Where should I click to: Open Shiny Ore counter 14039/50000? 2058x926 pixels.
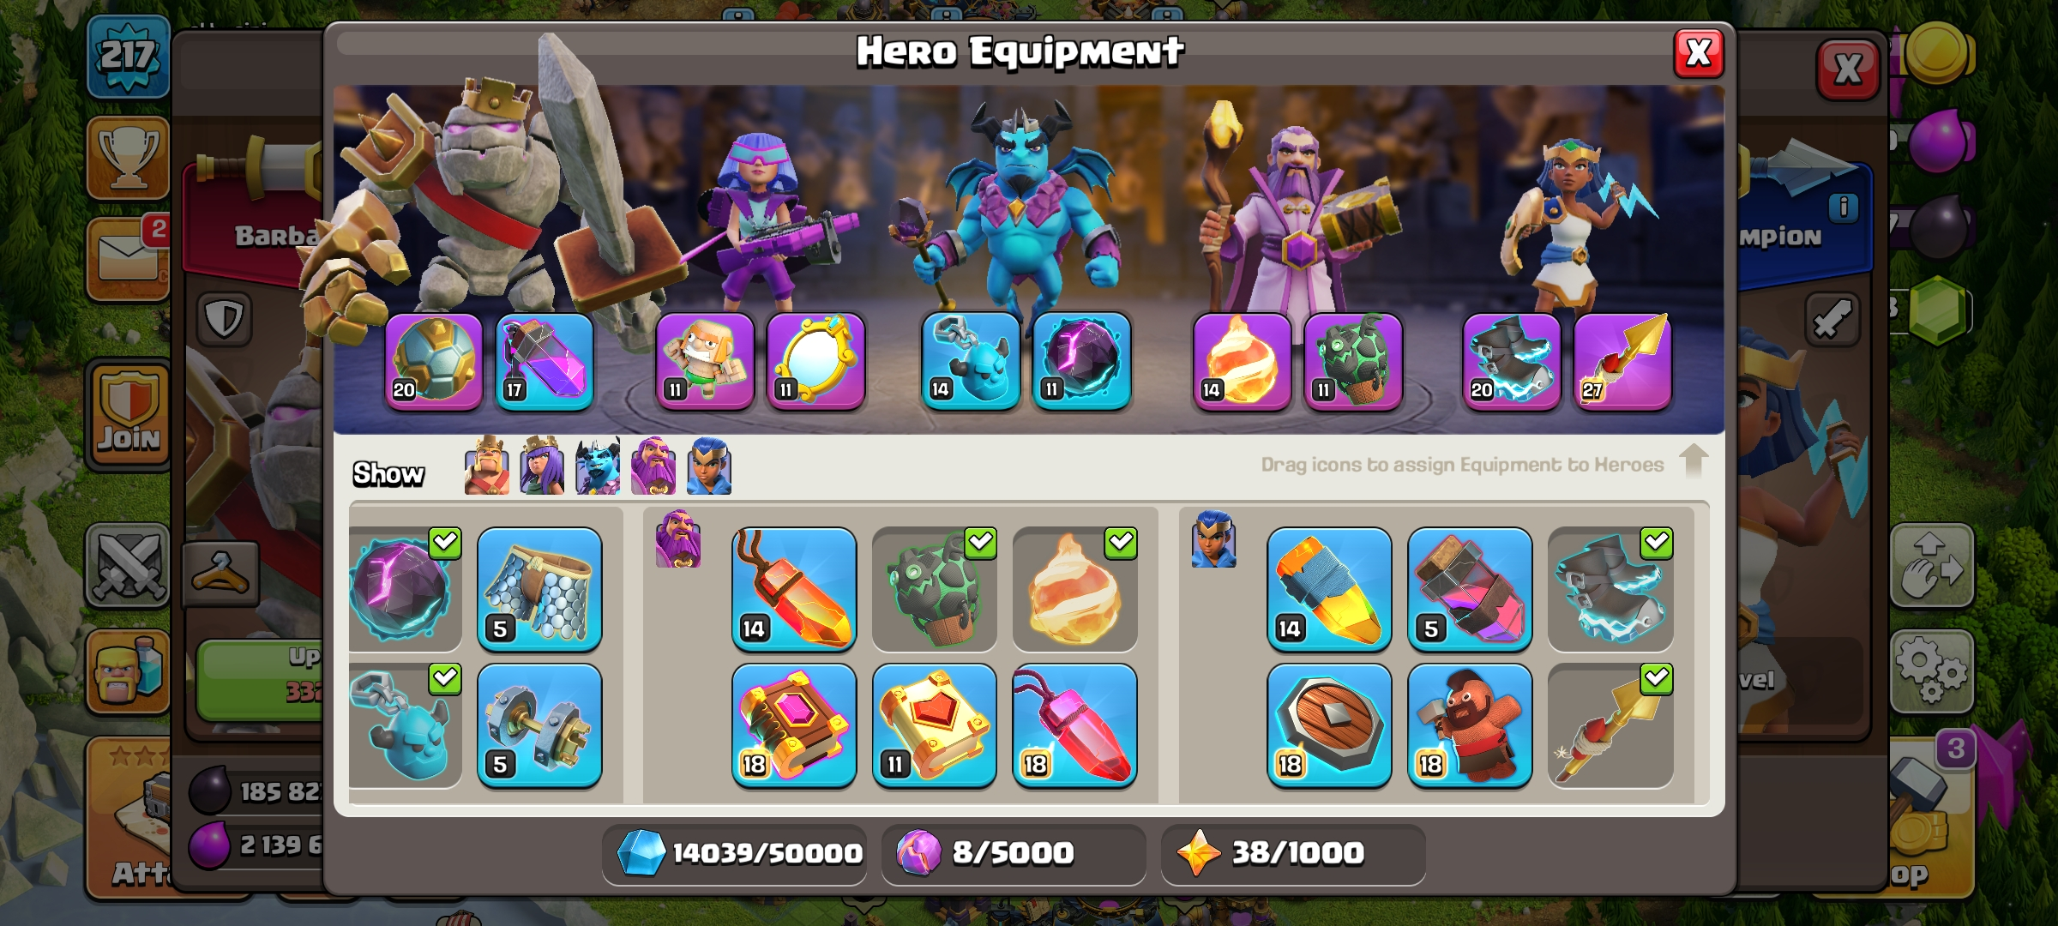click(735, 854)
